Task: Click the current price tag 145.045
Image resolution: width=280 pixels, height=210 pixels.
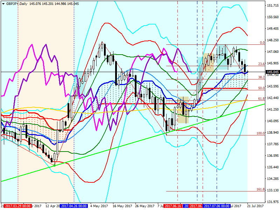Action: tap(273, 72)
